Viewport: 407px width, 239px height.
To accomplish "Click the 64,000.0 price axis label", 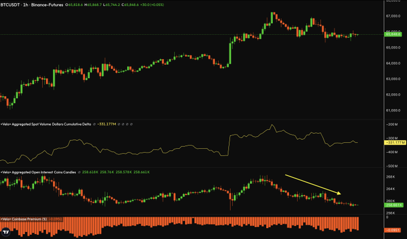I will (393, 63).
